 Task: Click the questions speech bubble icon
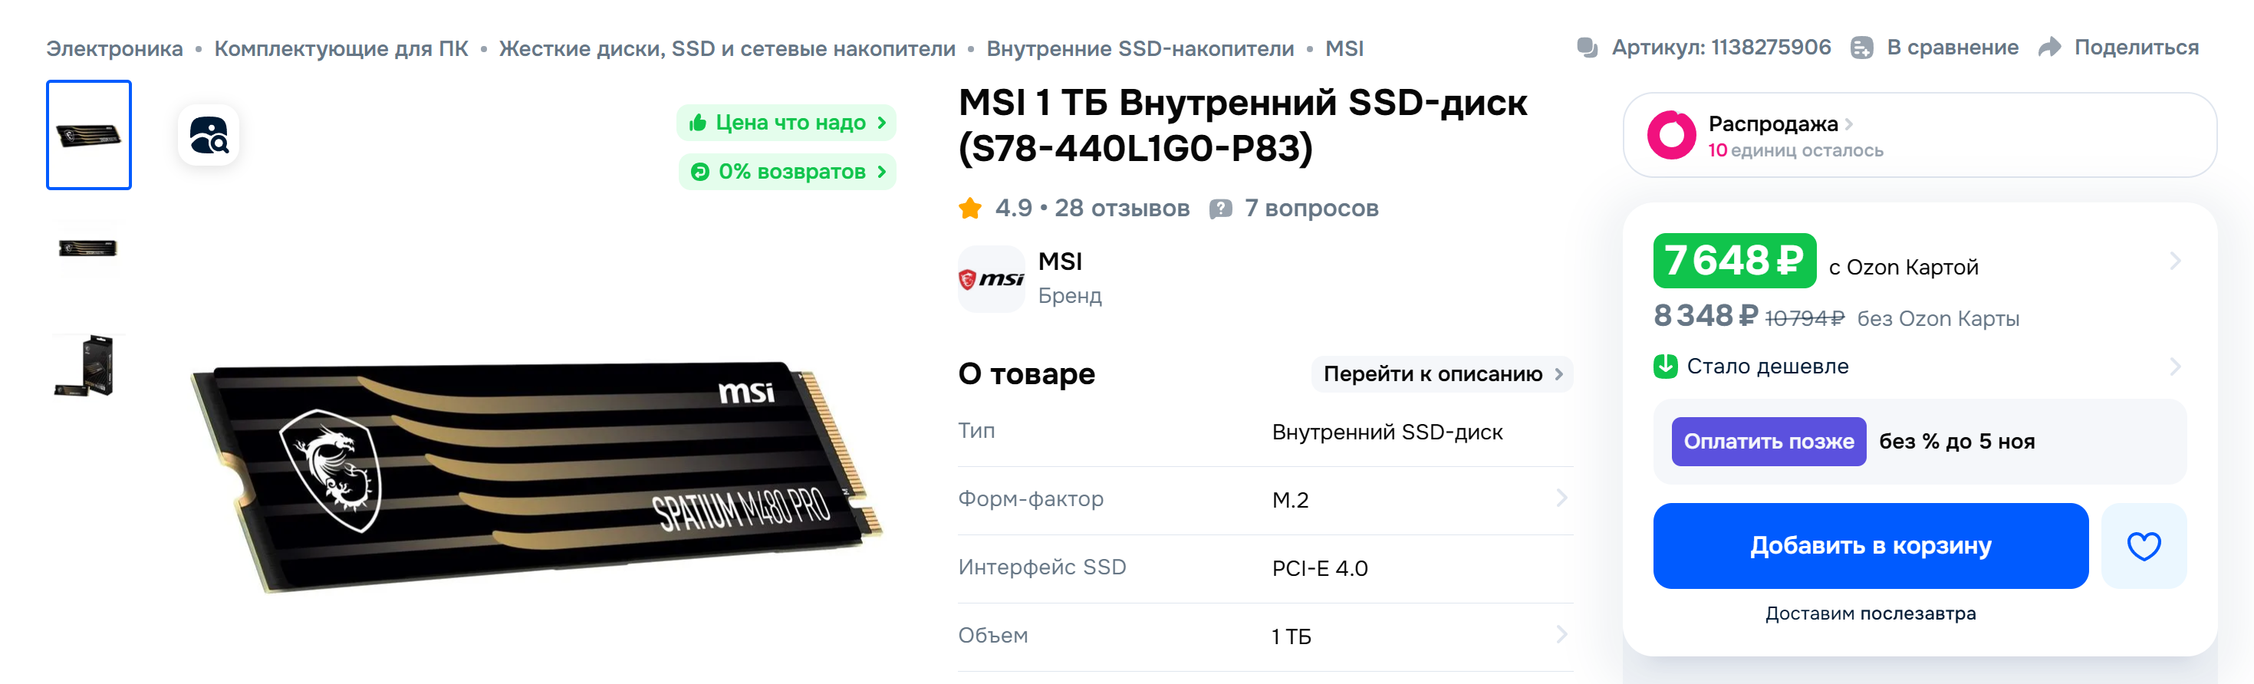click(1219, 208)
